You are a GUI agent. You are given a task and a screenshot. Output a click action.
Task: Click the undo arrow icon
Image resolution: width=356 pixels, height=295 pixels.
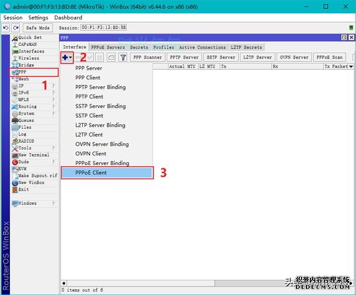coord(6,28)
